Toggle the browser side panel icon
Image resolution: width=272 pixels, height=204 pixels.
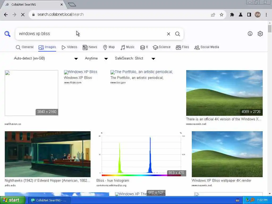point(249,15)
